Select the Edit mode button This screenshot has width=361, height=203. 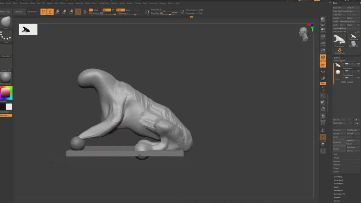(x=43, y=12)
